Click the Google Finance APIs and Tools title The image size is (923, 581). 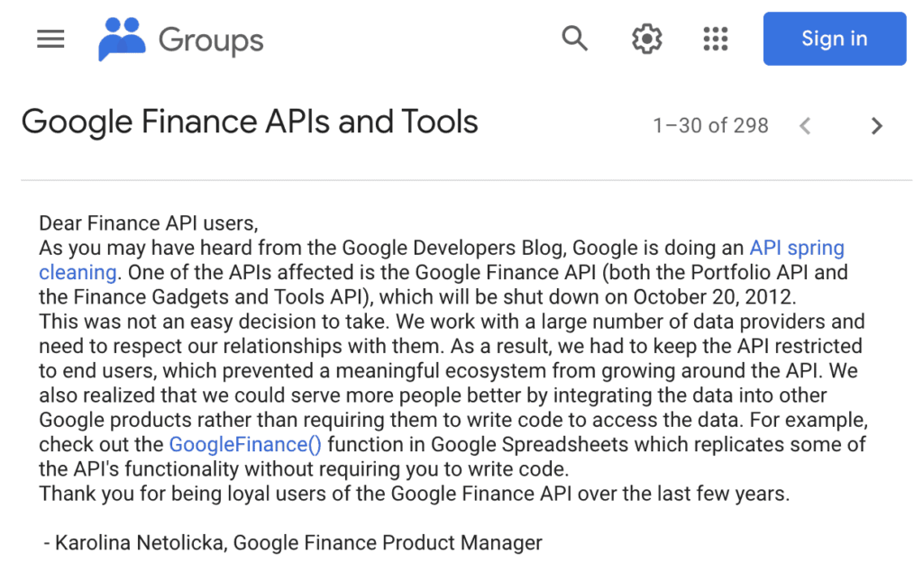(250, 122)
